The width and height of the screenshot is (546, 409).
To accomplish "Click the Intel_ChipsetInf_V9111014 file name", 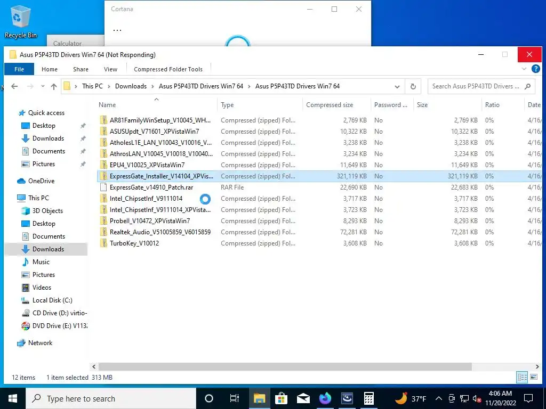I will (146, 199).
